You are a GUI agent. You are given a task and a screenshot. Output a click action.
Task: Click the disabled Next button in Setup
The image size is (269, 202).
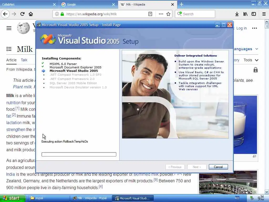197,167
